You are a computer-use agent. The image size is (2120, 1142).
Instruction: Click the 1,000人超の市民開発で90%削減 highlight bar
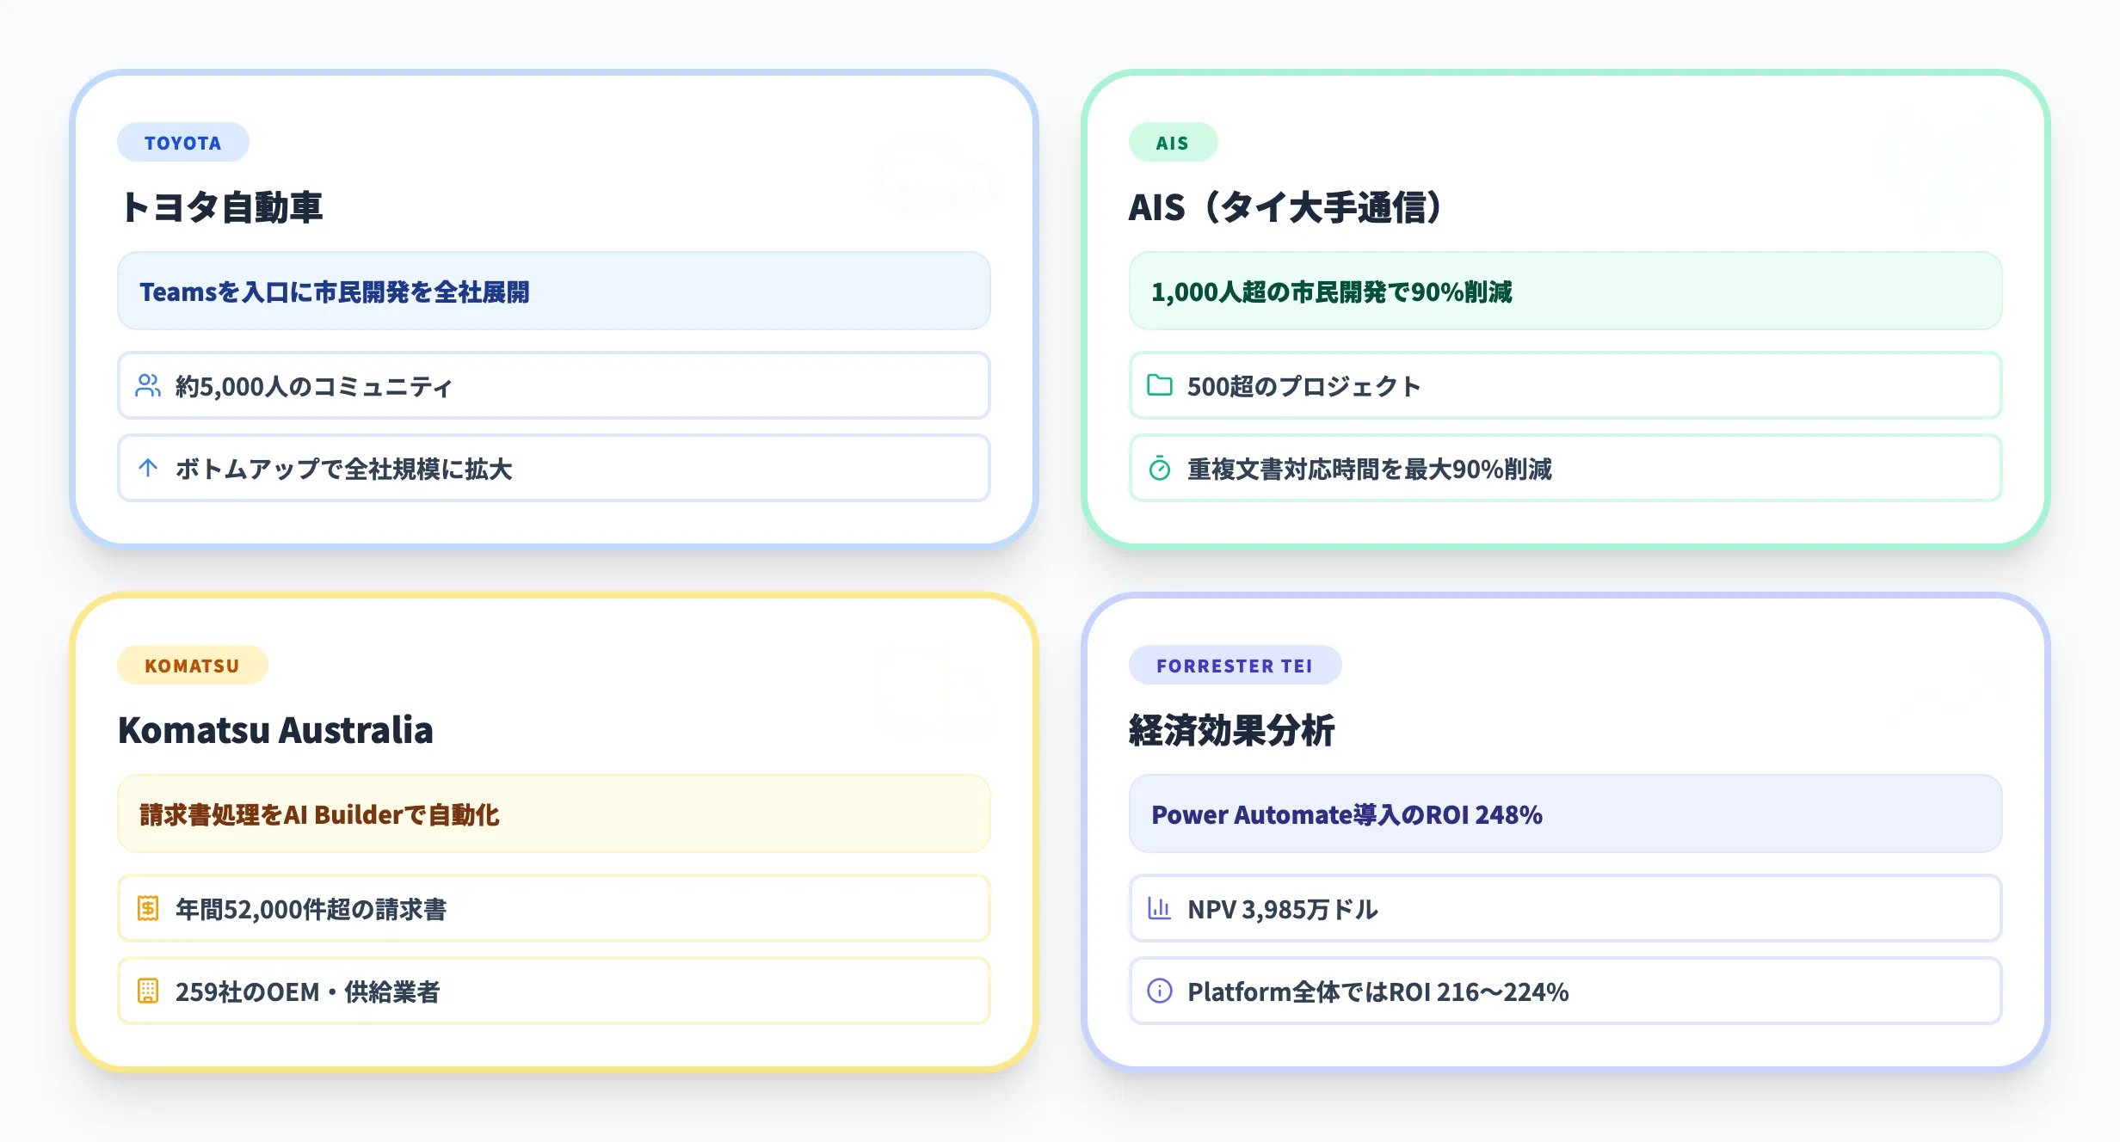[x=1564, y=292]
